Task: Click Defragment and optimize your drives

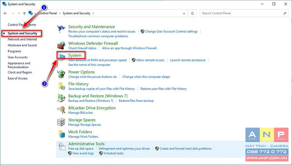Action: tap(124, 149)
